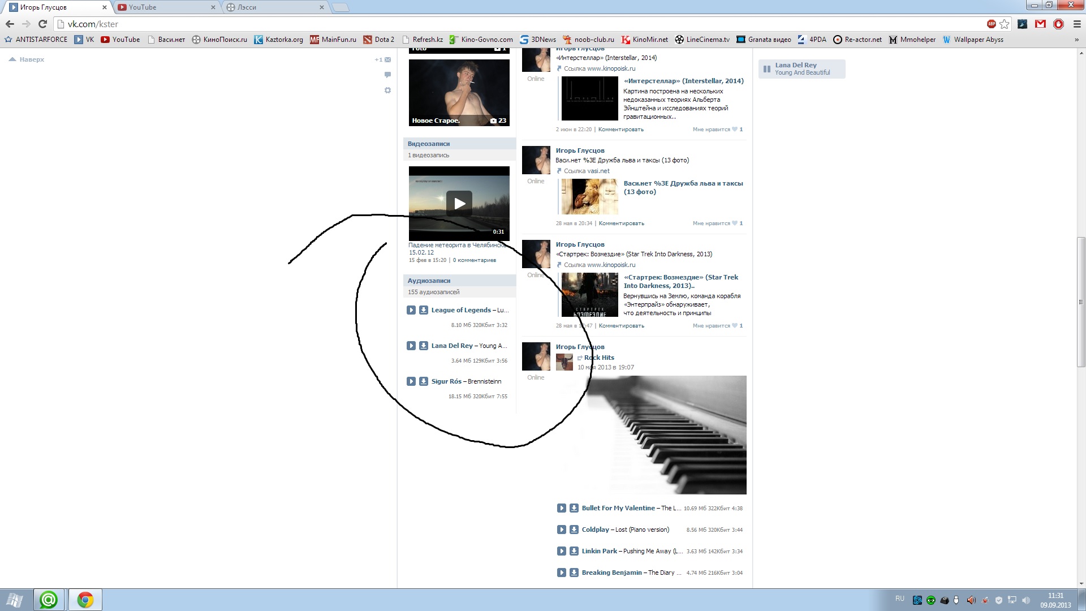Image resolution: width=1086 pixels, height=611 pixels.
Task: Download Linkin Park Pushing Me Away
Action: coord(574,551)
